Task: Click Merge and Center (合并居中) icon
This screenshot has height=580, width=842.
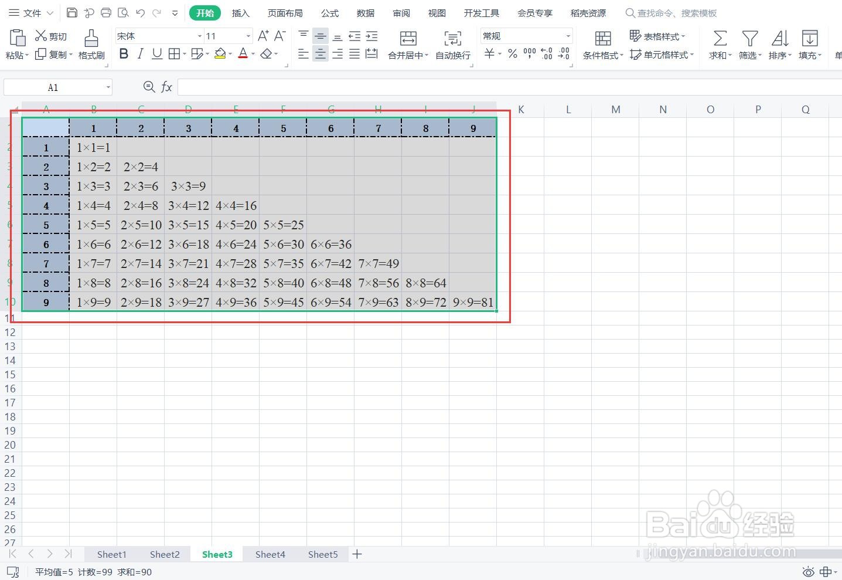Action: pyautogui.click(x=408, y=39)
